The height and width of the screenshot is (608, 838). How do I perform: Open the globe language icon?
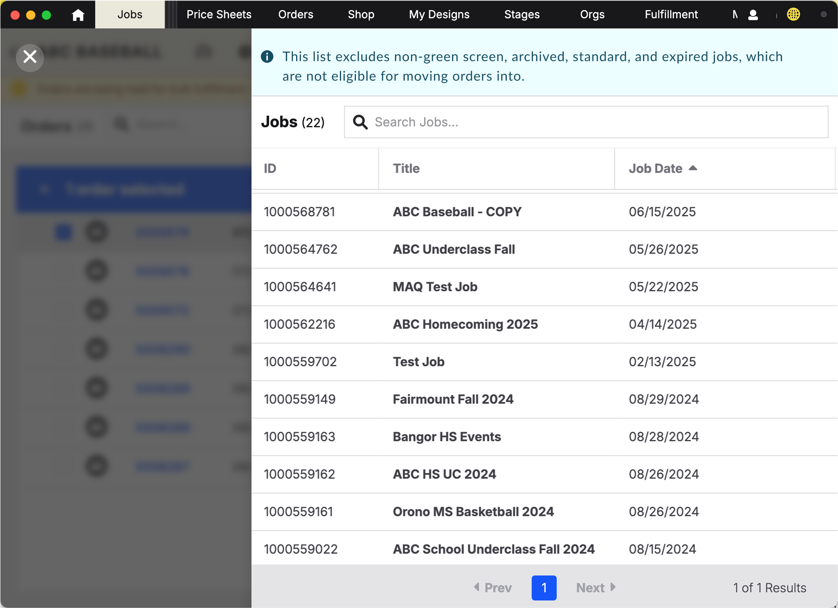tap(793, 15)
